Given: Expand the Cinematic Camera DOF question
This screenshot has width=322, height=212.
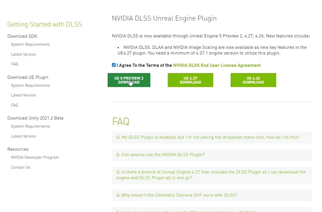Looking at the screenshot, I should 177,195.
